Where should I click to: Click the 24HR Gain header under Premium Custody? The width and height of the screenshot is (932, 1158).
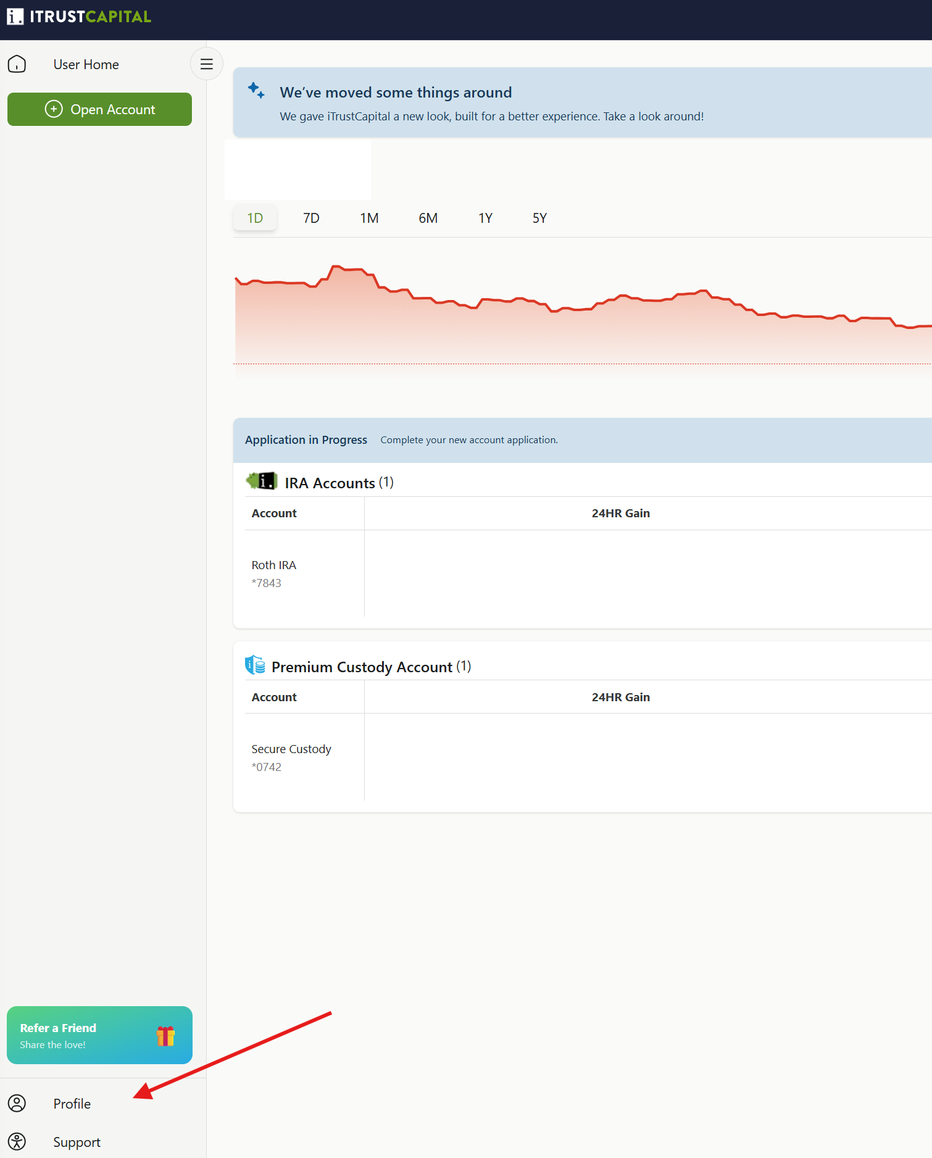pos(621,698)
